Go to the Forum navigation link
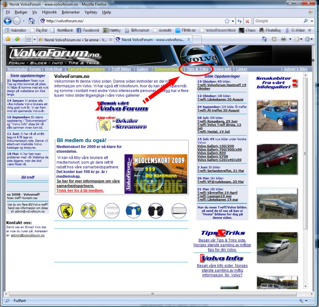This screenshot has width=319, height=307. (35, 69)
